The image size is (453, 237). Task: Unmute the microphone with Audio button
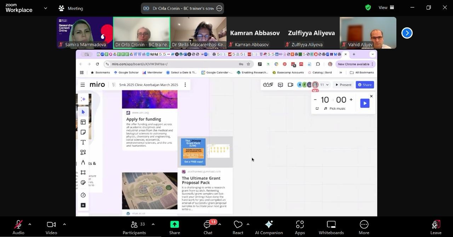(x=18, y=227)
